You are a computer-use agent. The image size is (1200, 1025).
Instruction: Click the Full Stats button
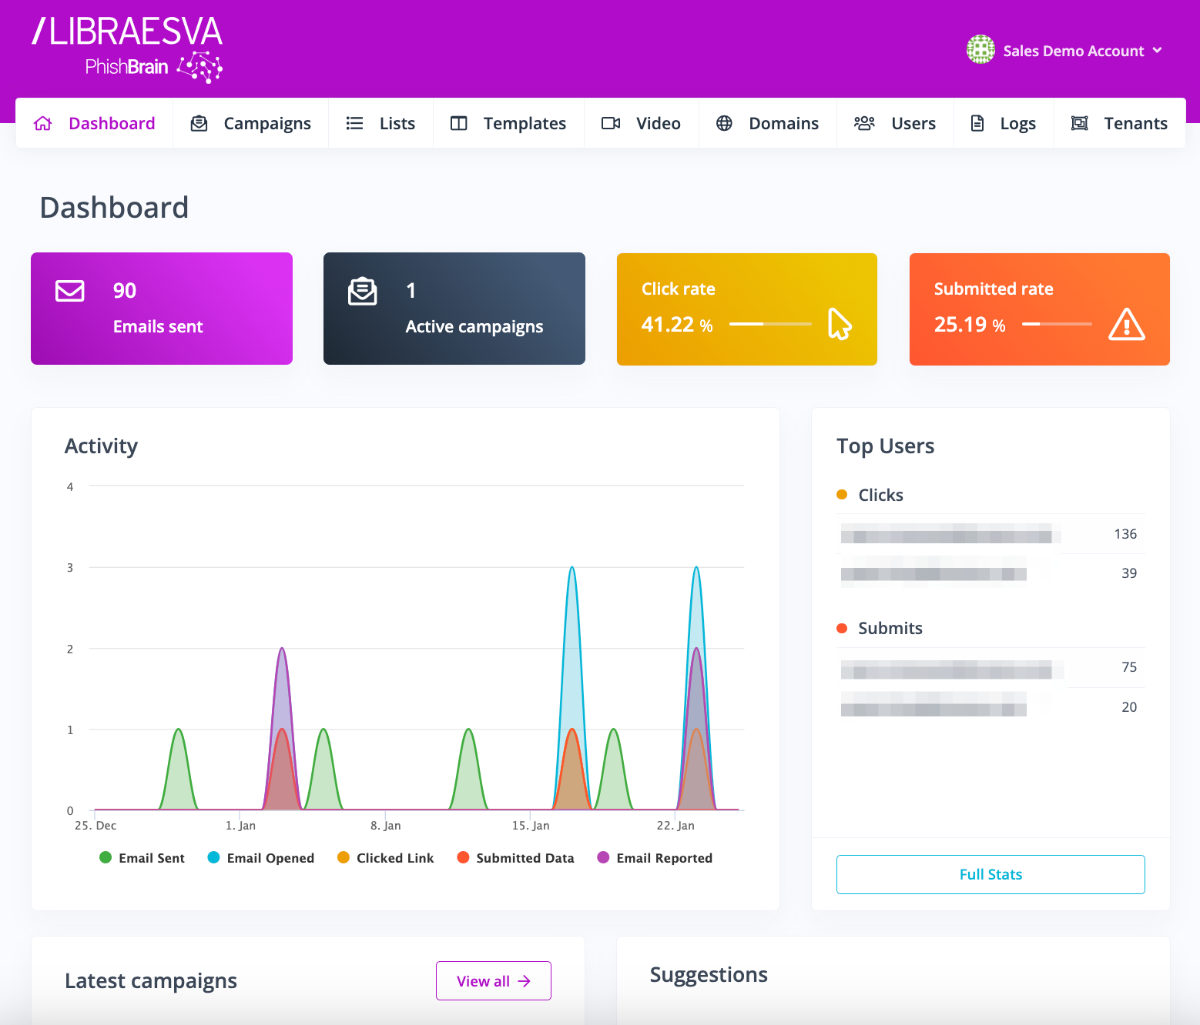click(991, 874)
